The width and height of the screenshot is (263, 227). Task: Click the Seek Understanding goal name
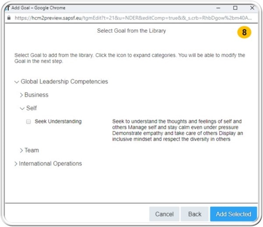58,121
